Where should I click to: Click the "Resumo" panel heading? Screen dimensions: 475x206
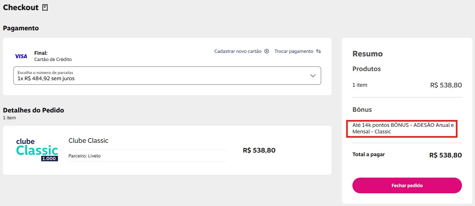367,54
